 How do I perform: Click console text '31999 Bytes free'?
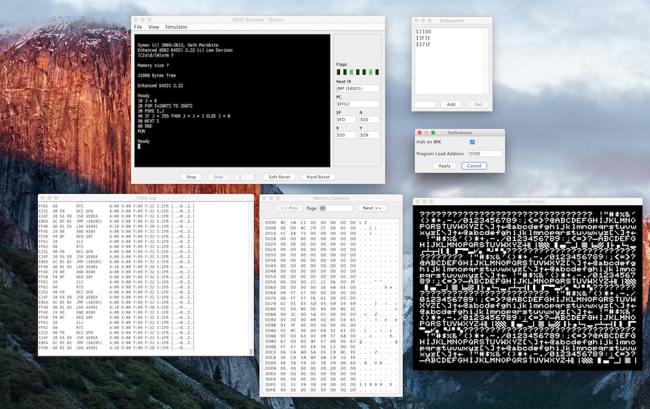coord(157,76)
